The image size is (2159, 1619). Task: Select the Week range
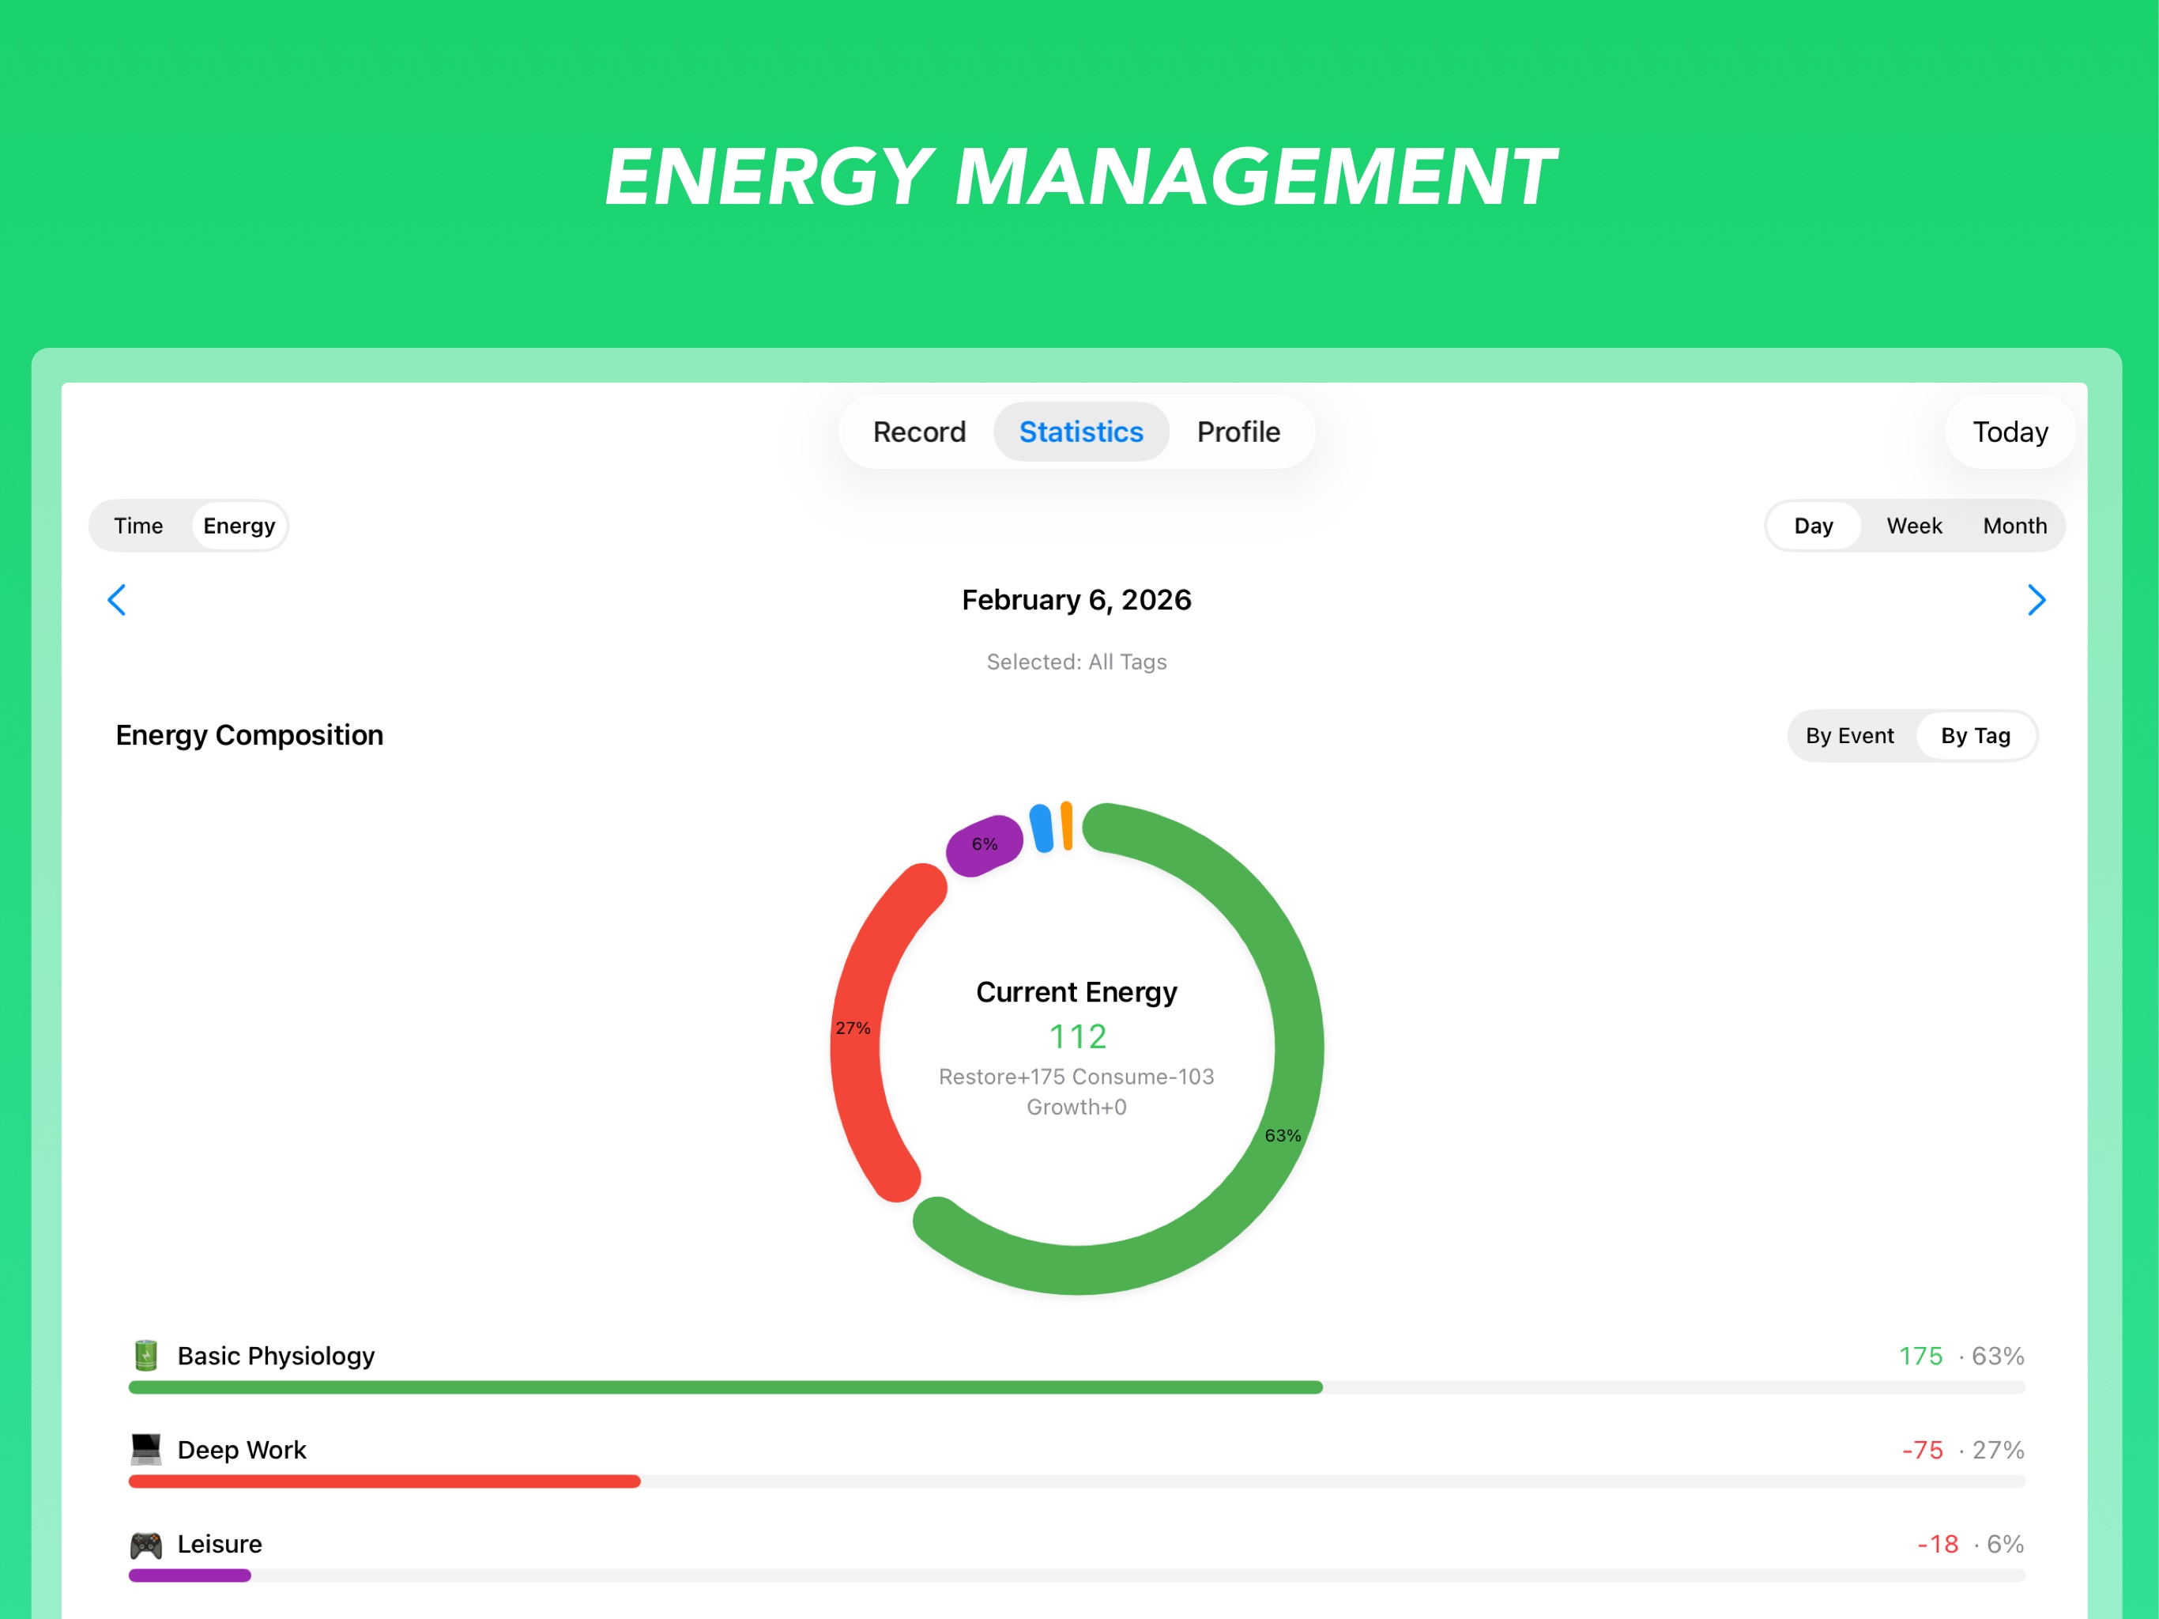coord(1913,526)
